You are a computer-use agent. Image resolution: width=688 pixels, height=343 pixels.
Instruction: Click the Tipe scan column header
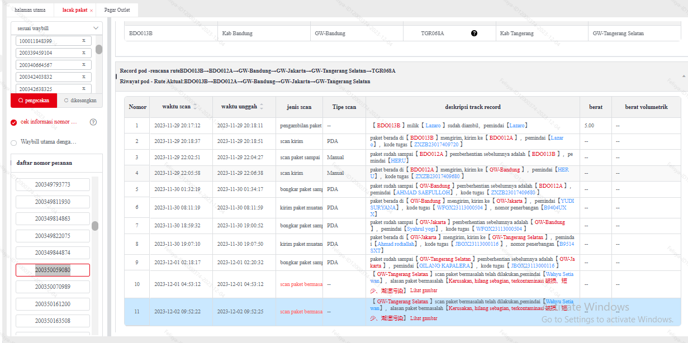tap(344, 107)
